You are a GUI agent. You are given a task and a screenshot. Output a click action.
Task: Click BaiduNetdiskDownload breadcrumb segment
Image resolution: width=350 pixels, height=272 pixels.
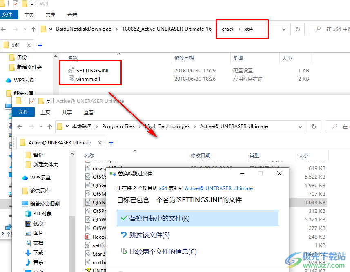pyautogui.click(x=84, y=29)
